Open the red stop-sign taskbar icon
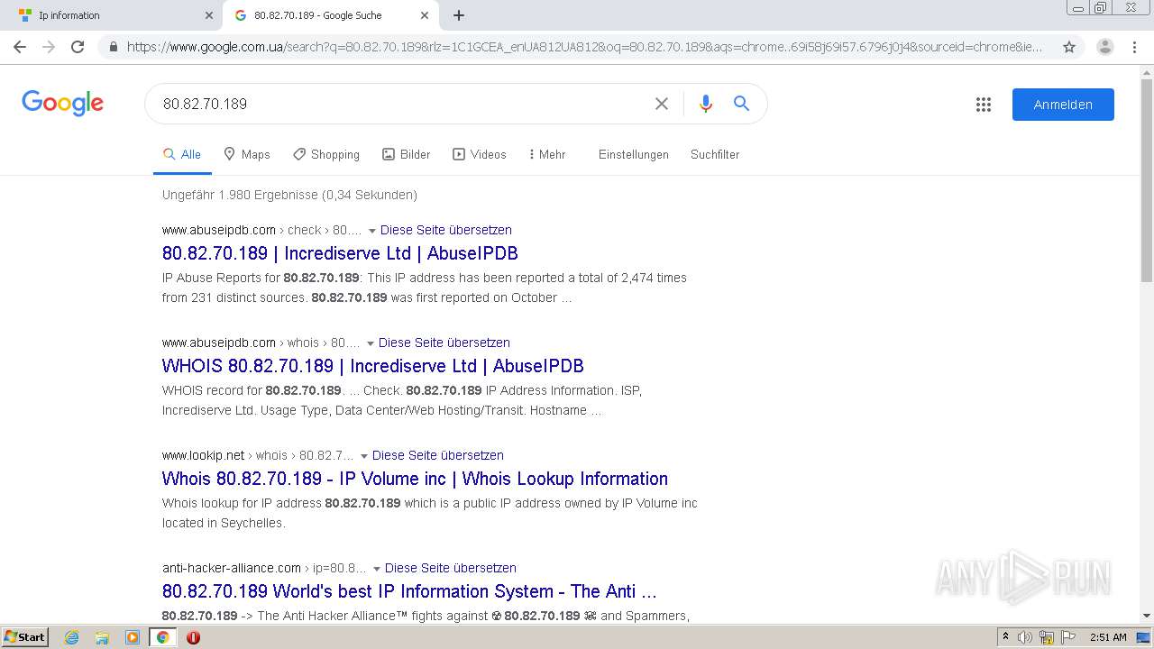1154x649 pixels. (x=193, y=637)
